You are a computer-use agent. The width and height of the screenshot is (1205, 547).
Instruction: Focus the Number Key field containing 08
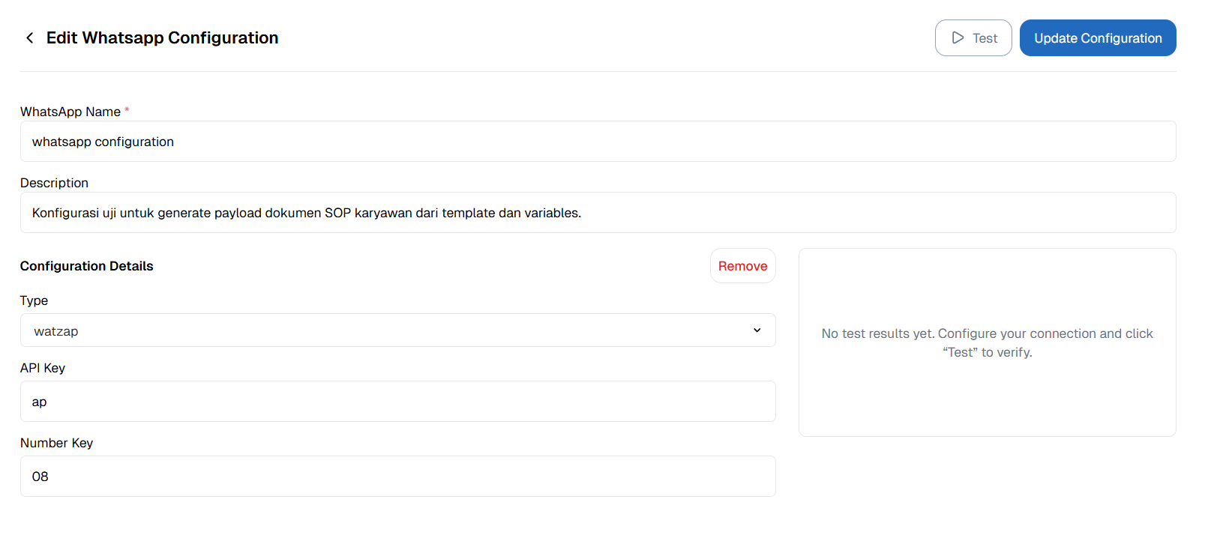397,476
